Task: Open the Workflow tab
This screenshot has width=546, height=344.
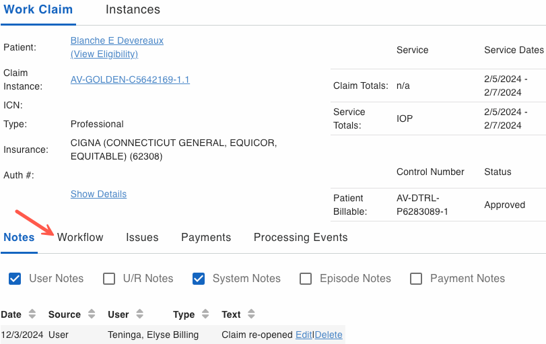Action: point(80,237)
